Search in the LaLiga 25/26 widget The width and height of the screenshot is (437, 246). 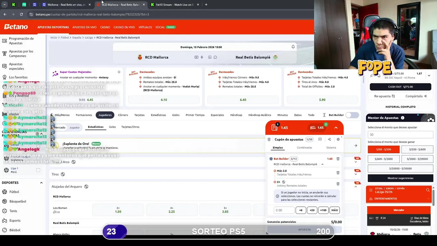[x=428, y=190]
